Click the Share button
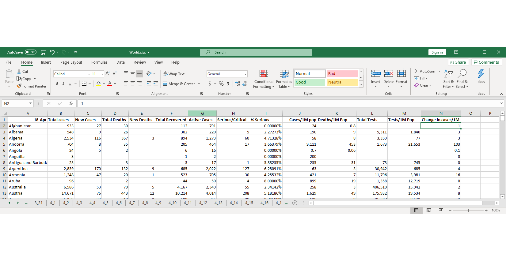Viewport: 506px width, 261px height. 458,62
